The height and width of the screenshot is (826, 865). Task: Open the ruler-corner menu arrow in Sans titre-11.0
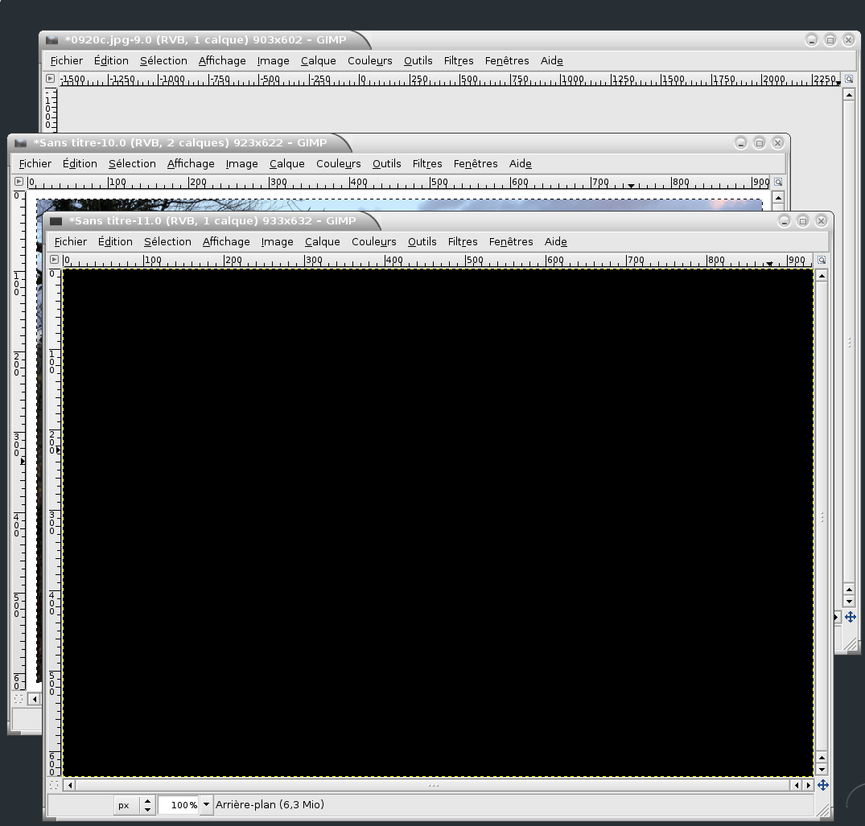(54, 260)
